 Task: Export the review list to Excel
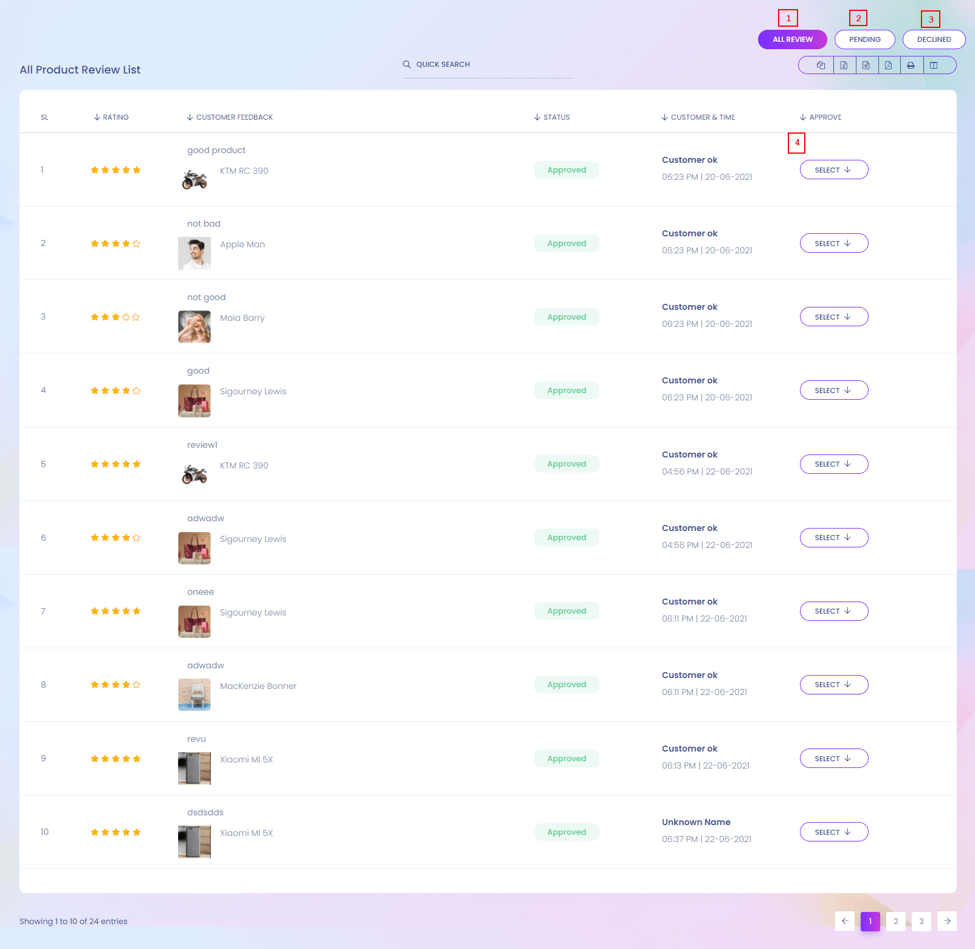[x=844, y=66]
